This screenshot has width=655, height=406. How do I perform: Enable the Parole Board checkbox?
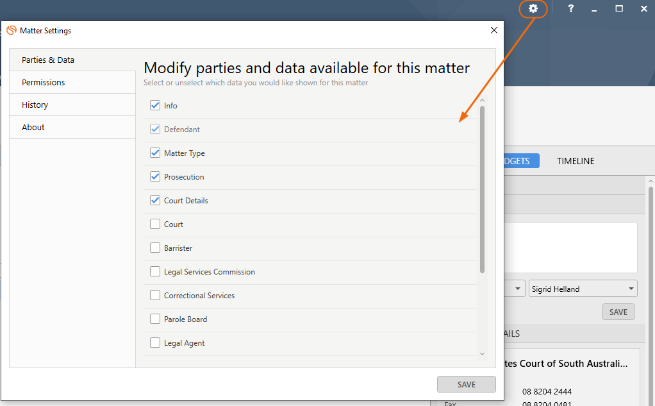click(x=155, y=319)
